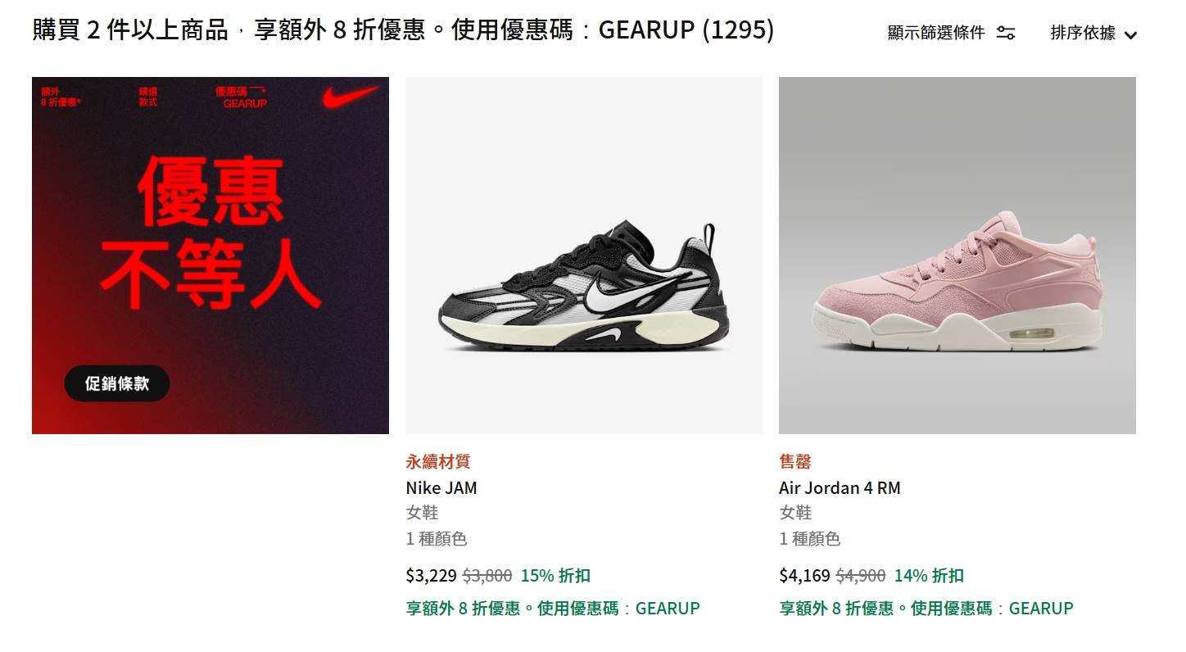This screenshot has width=1186, height=652.
Task: Click the 促銷條款 button on banner
Action: [117, 383]
